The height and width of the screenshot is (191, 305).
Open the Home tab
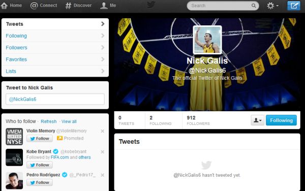pos(11,6)
